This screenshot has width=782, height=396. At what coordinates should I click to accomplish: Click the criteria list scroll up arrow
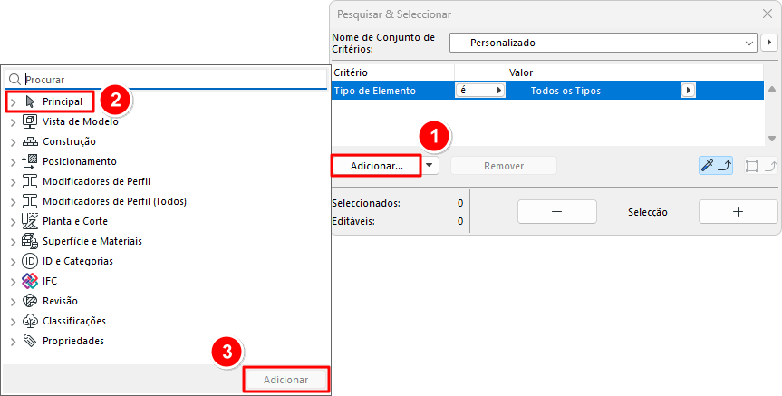click(771, 89)
